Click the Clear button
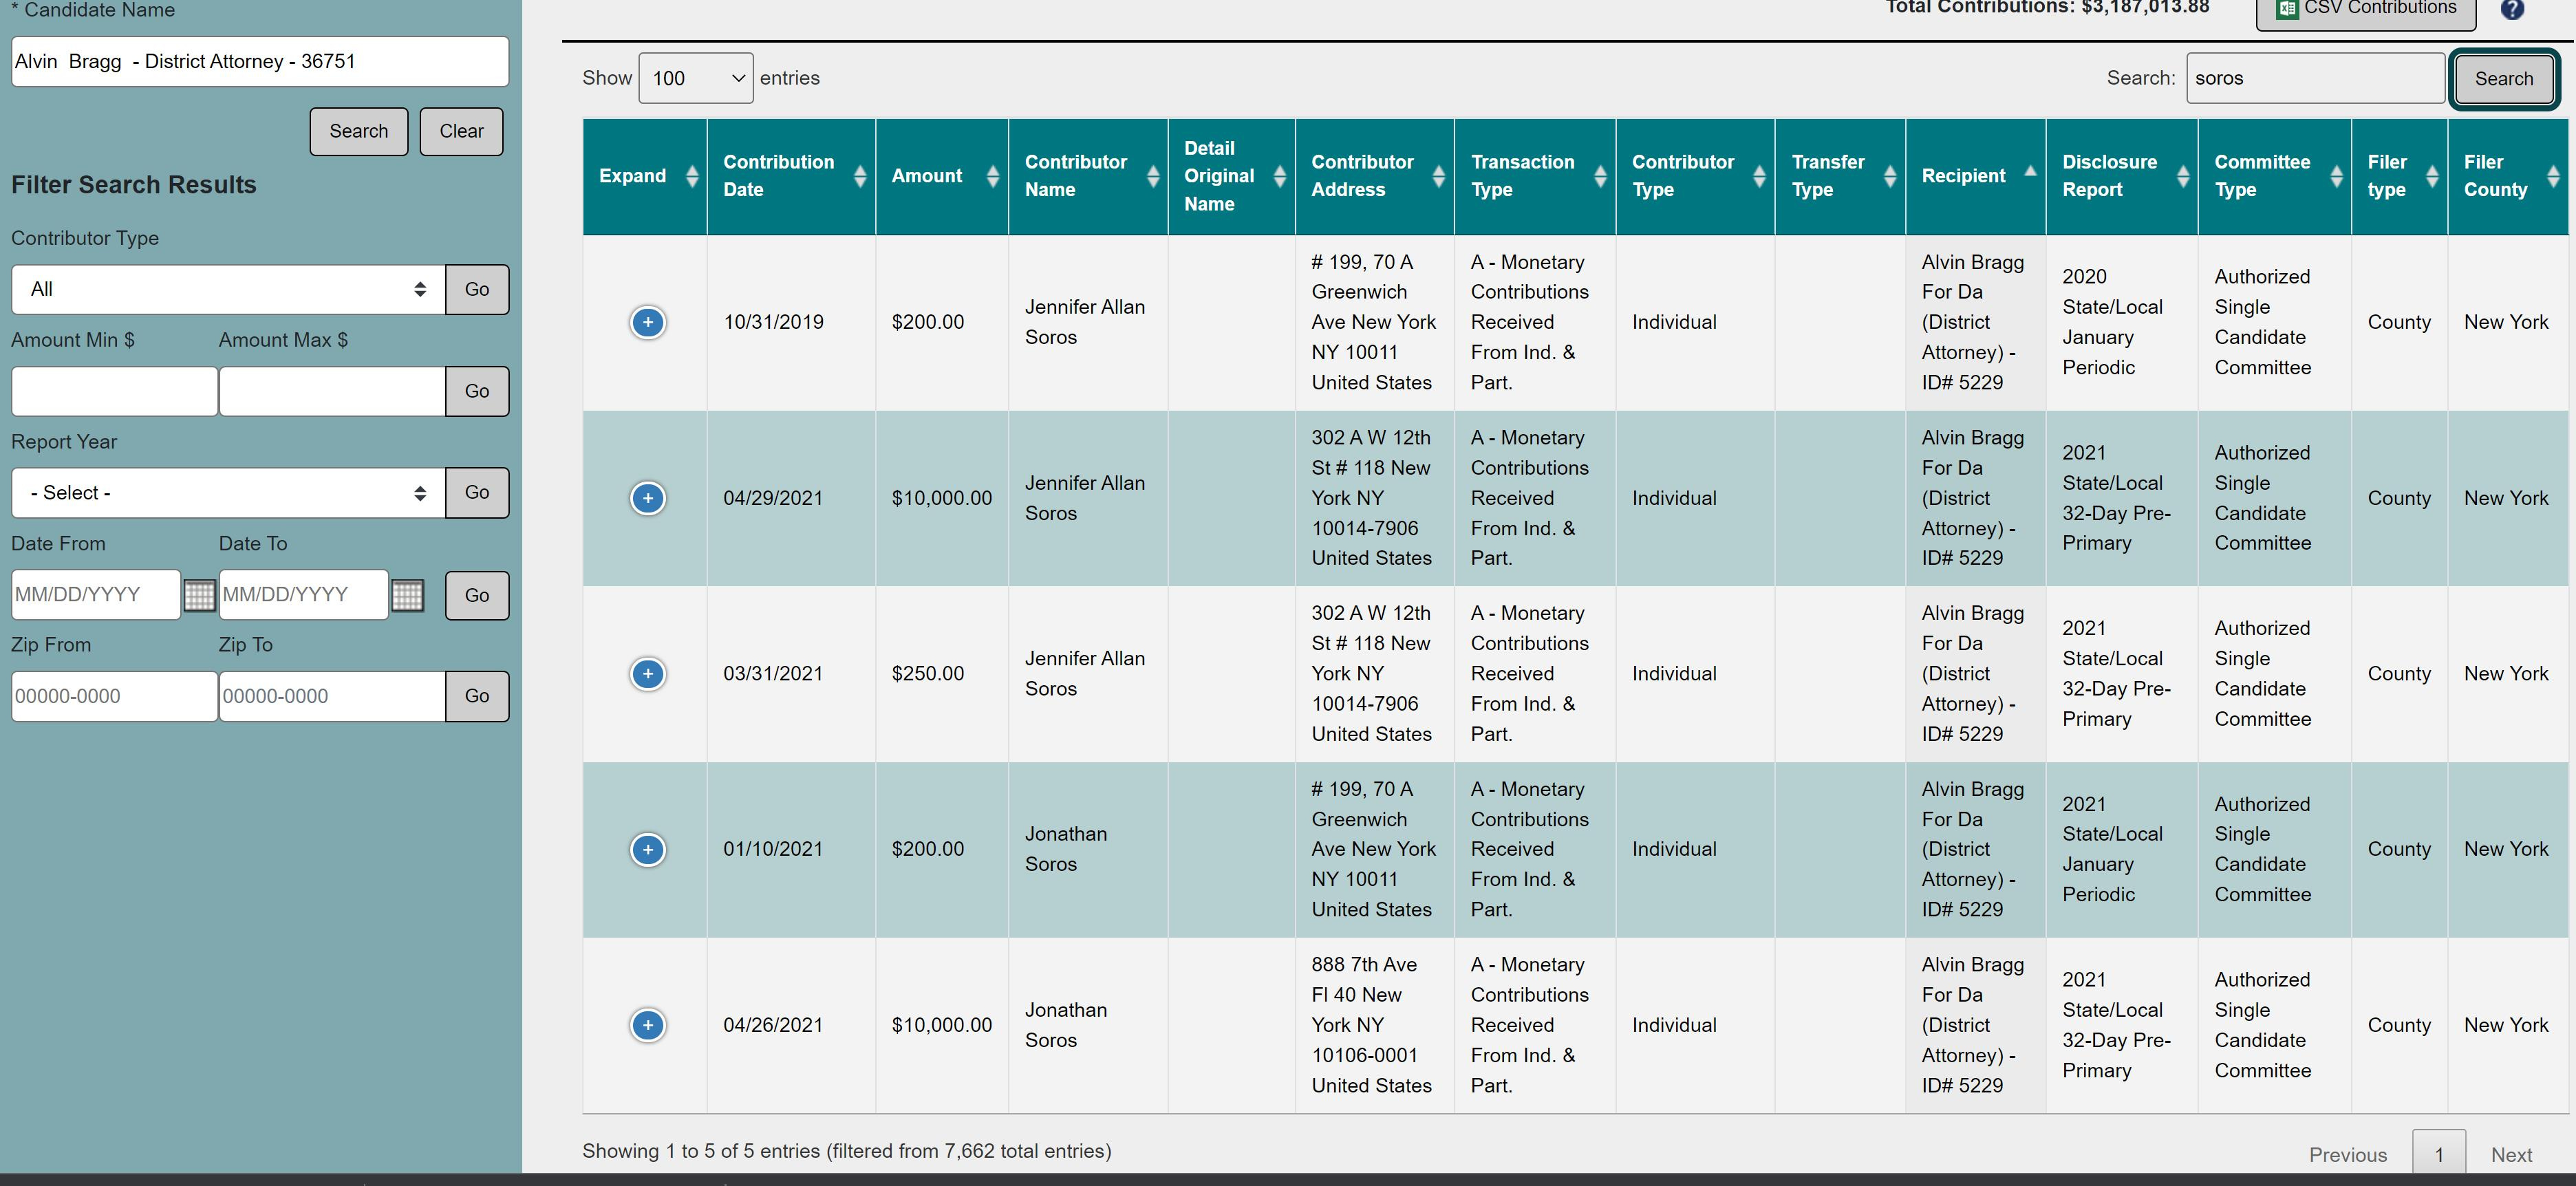Image resolution: width=2576 pixels, height=1186 pixels. [x=461, y=131]
